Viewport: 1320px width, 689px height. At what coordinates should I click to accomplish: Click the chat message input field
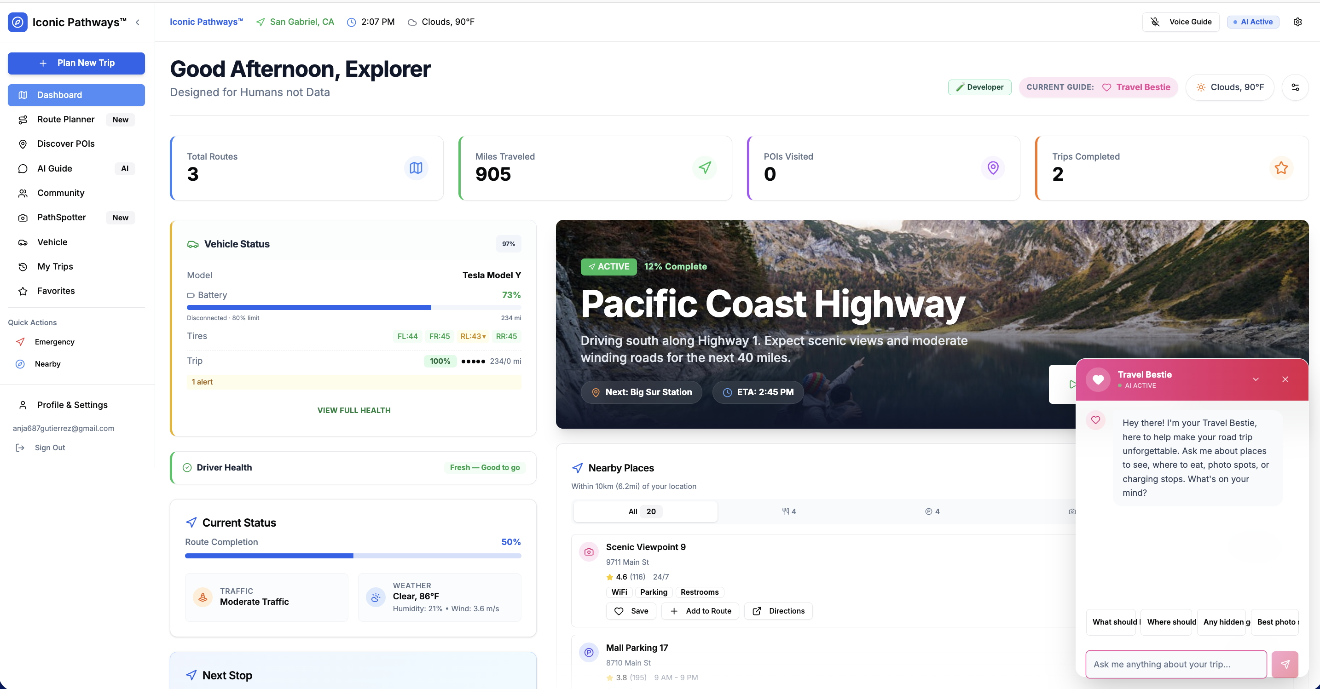tap(1176, 665)
